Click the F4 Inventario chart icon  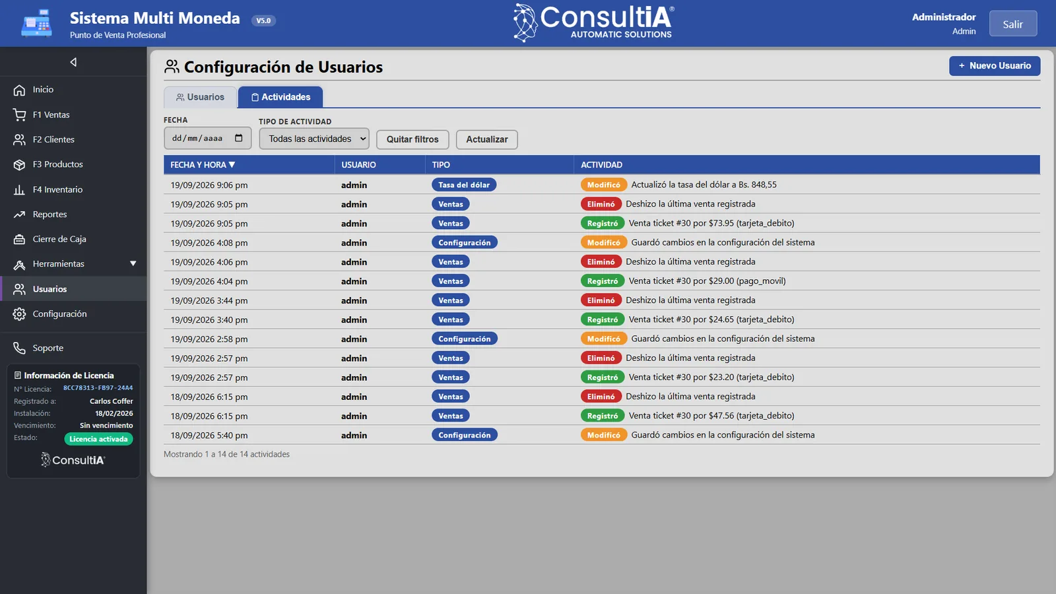[20, 189]
